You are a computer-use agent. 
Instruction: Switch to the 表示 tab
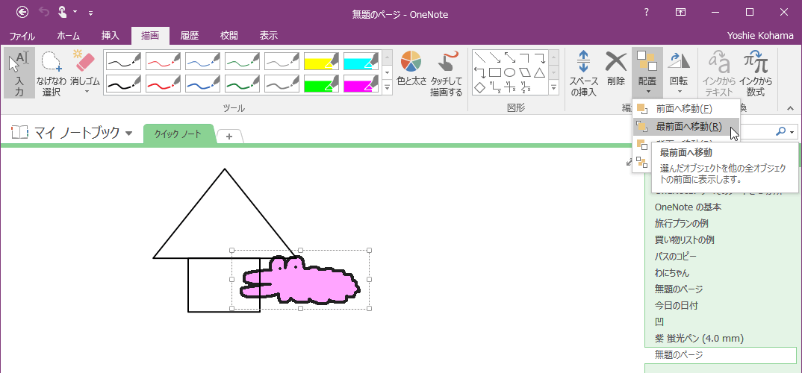click(269, 36)
